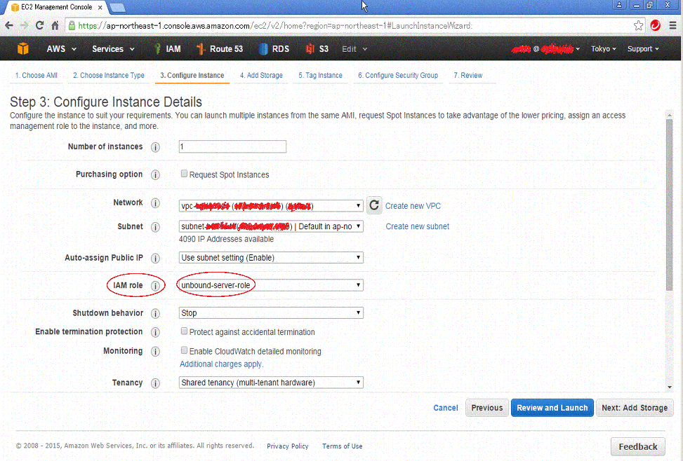Refresh the Network VPC list

point(374,205)
